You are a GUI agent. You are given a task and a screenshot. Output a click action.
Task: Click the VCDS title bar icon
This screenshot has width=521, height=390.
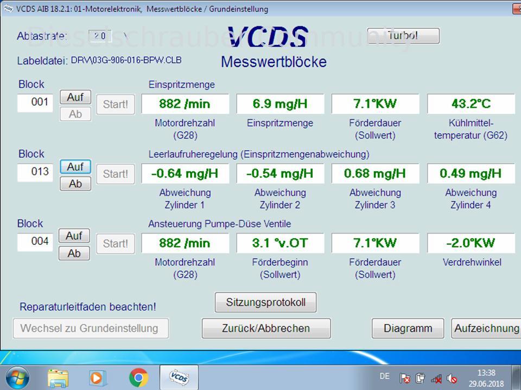pos(8,9)
